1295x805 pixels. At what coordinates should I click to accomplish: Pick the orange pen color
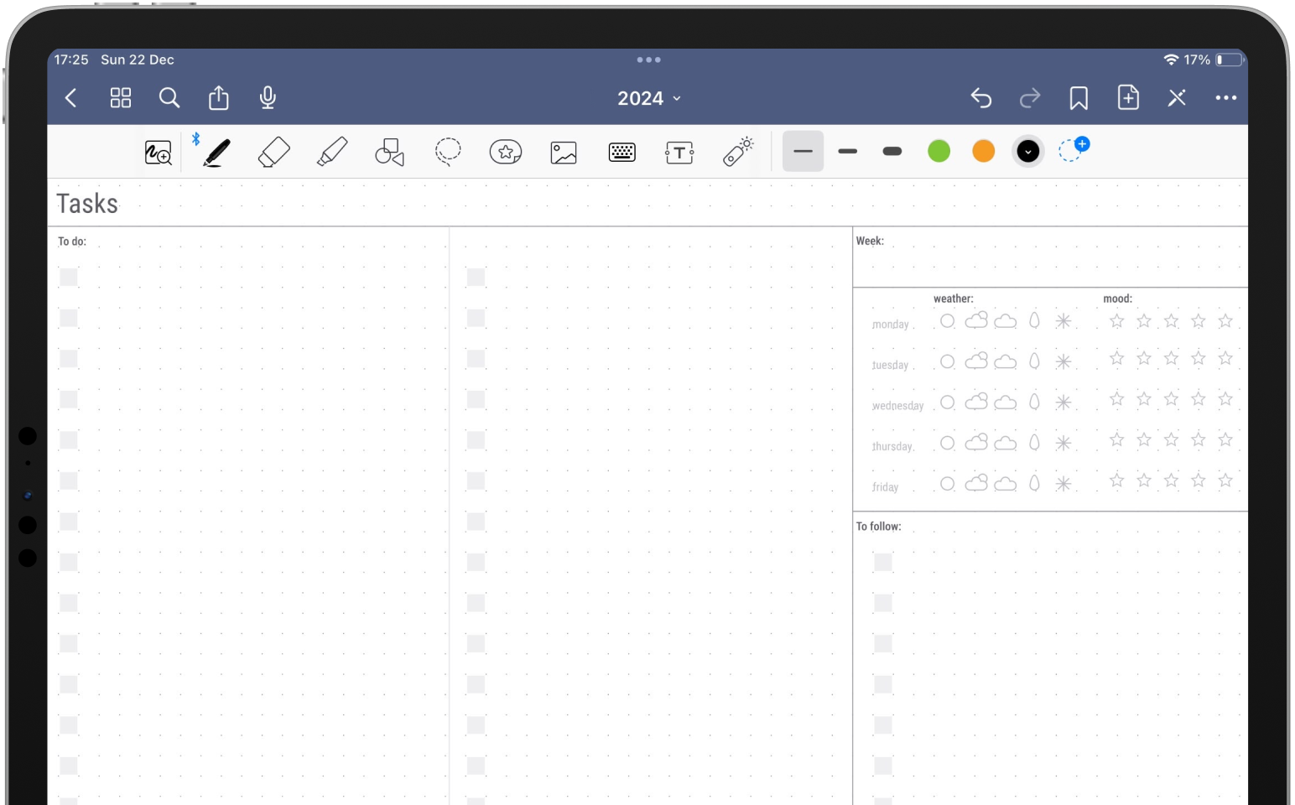(984, 151)
